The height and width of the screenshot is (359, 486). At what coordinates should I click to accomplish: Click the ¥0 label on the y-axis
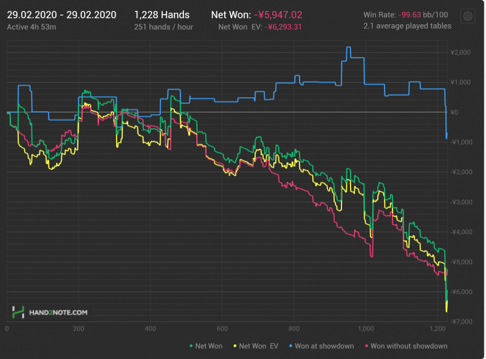point(453,112)
